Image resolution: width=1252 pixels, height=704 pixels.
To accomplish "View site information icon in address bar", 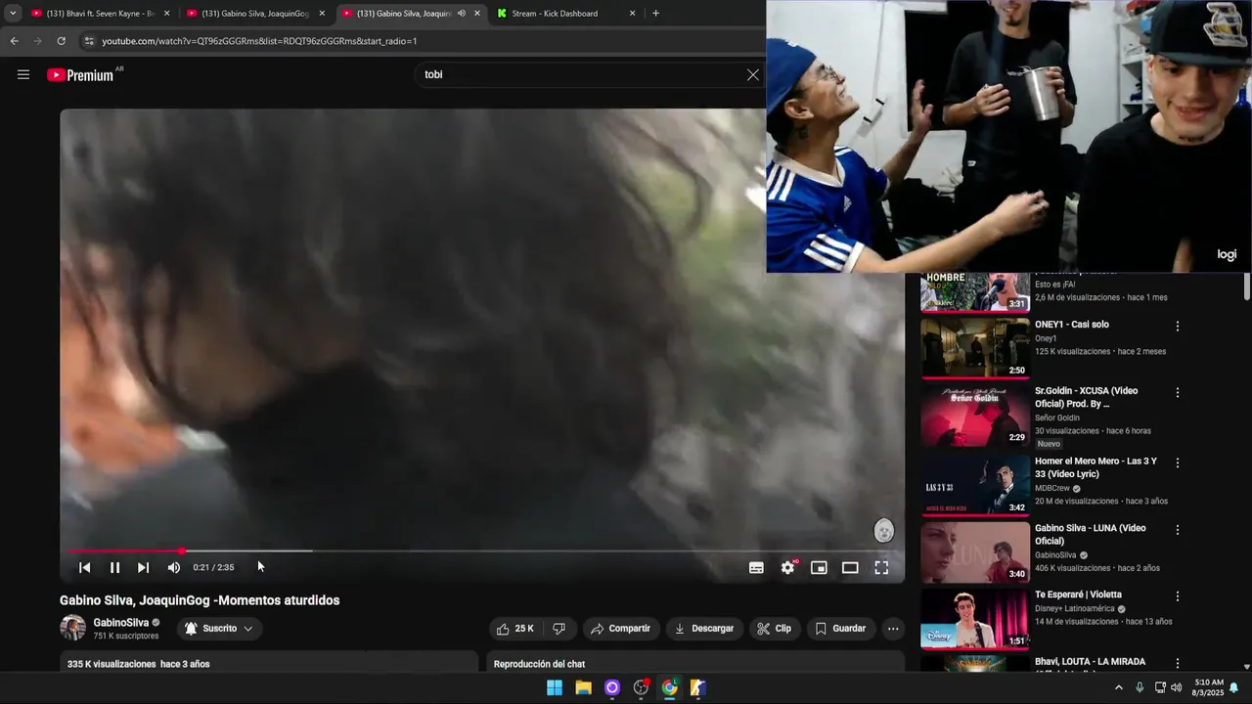I will 89,41.
